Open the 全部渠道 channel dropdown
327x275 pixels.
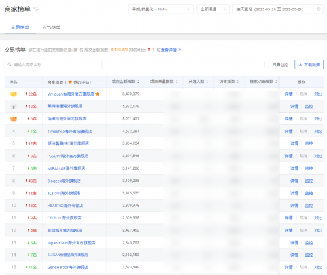[213, 9]
